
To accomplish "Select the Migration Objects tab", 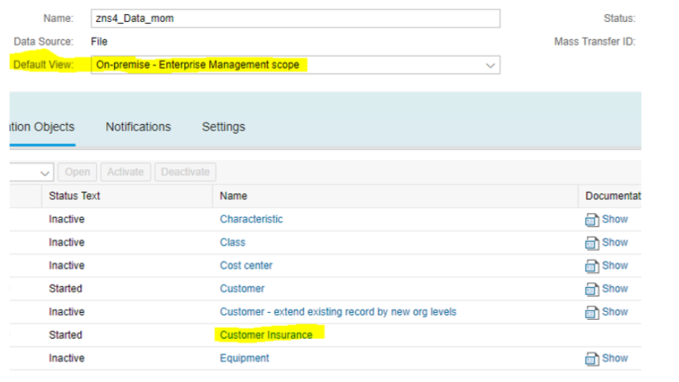I will [x=42, y=127].
